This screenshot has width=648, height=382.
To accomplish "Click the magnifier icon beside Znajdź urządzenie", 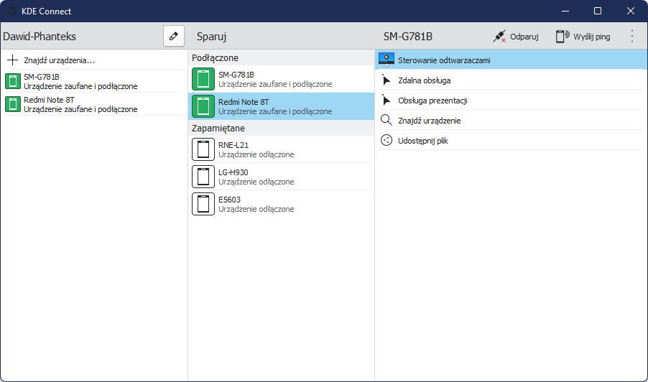I will [387, 120].
